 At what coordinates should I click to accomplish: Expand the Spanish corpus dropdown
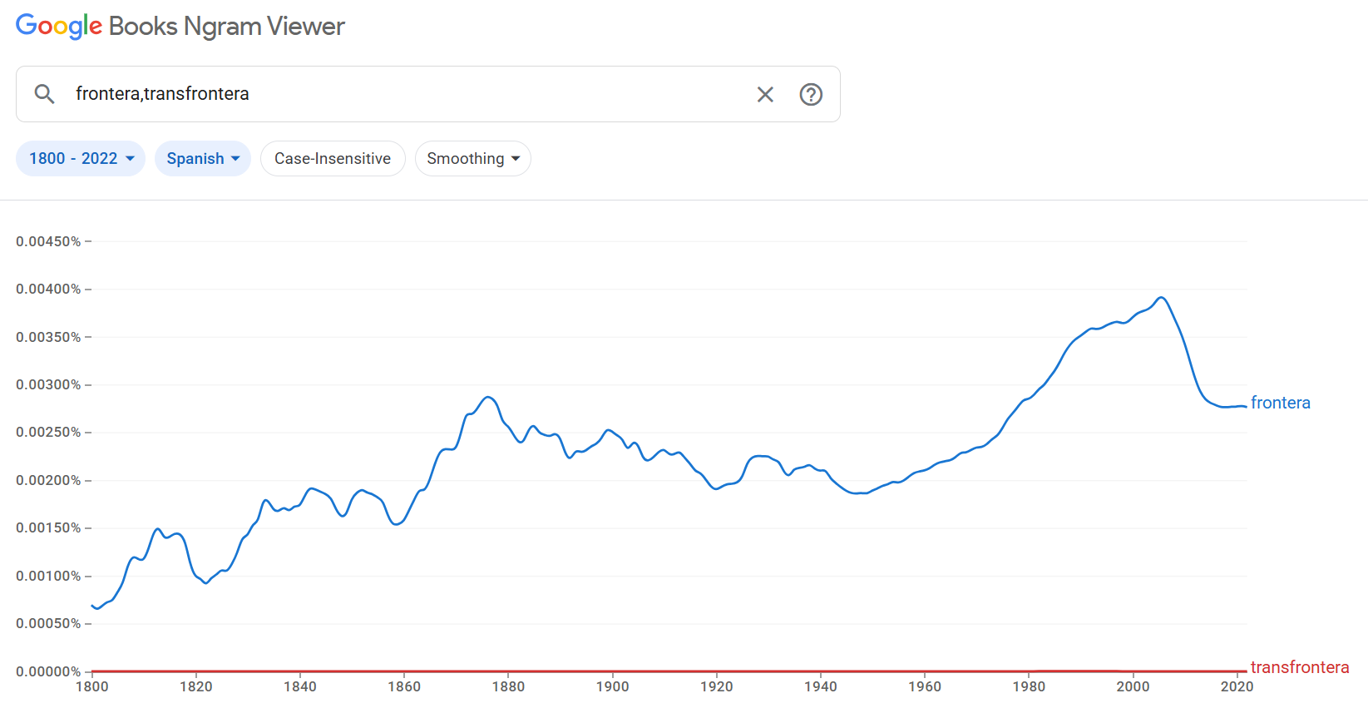[x=203, y=159]
